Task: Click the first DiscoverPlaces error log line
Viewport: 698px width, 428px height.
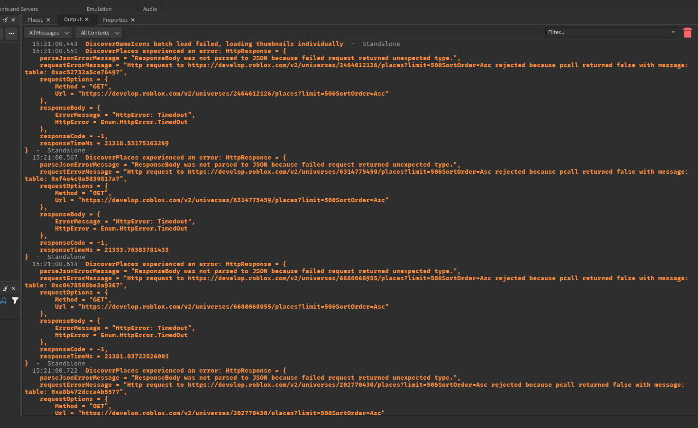Action: [185, 51]
